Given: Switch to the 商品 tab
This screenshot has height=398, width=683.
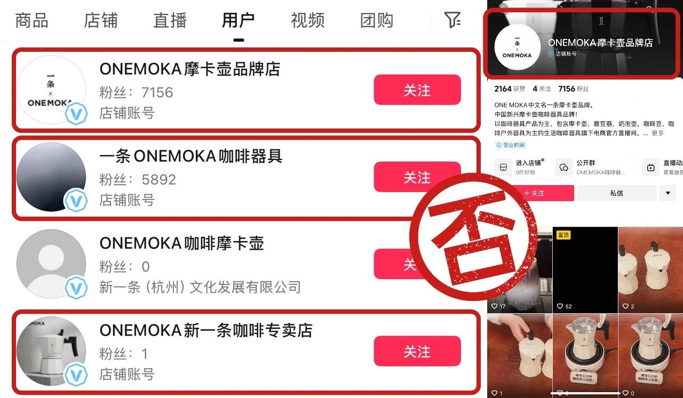Looking at the screenshot, I should (31, 21).
